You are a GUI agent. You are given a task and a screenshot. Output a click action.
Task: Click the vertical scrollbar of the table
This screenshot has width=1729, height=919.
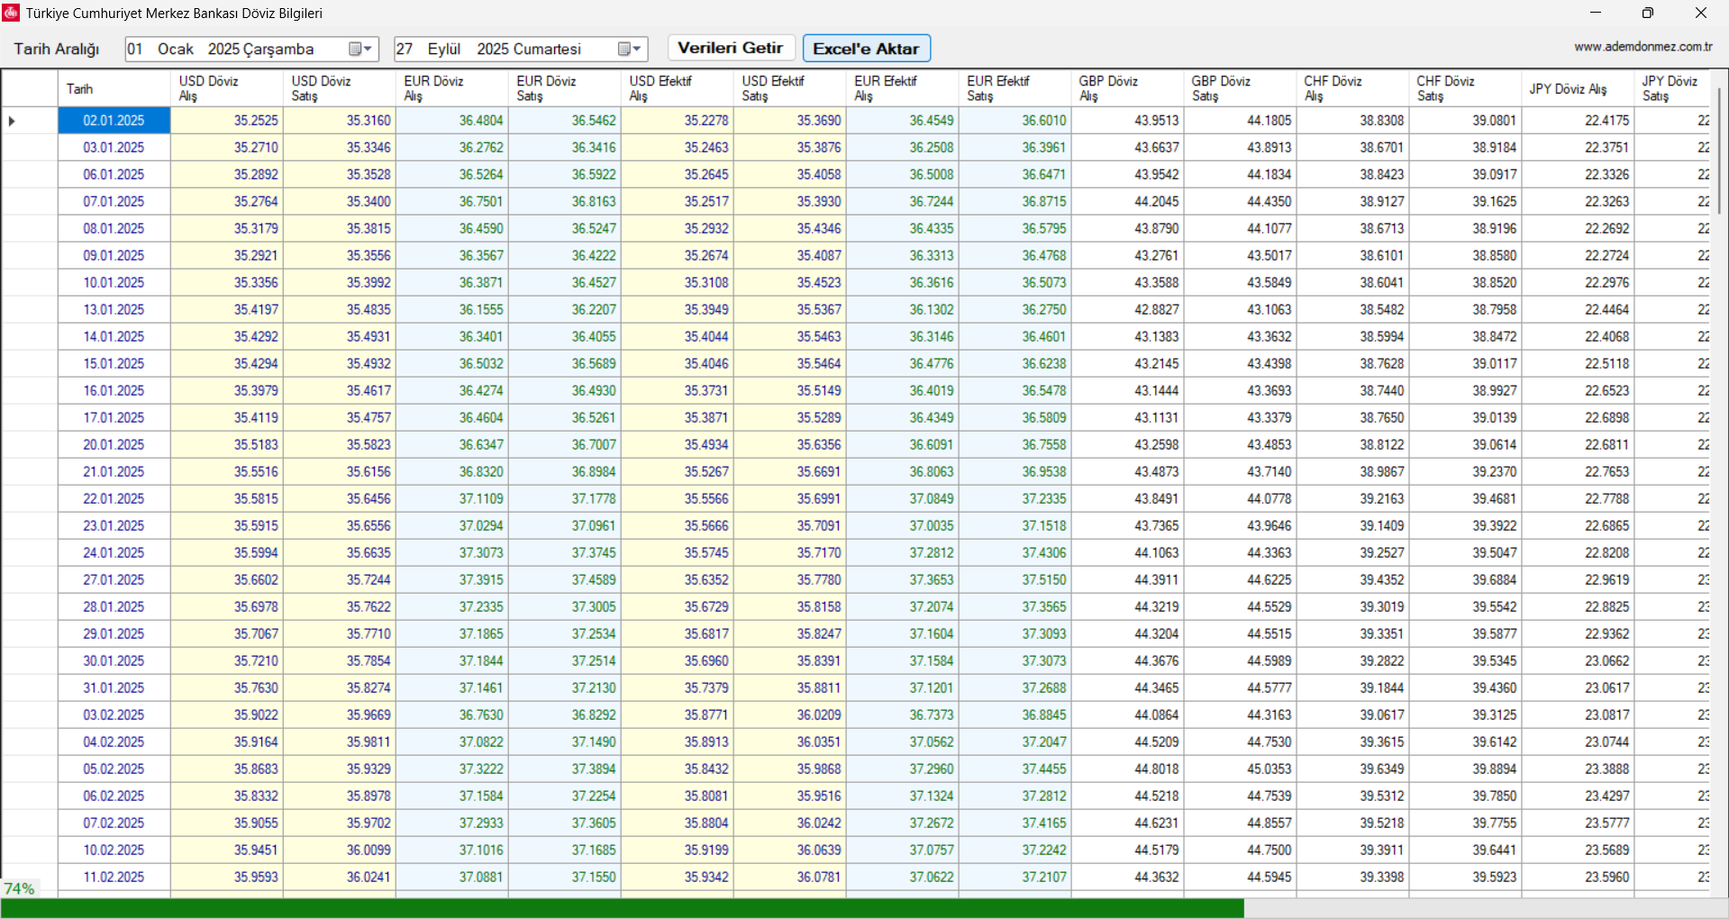1719,149
